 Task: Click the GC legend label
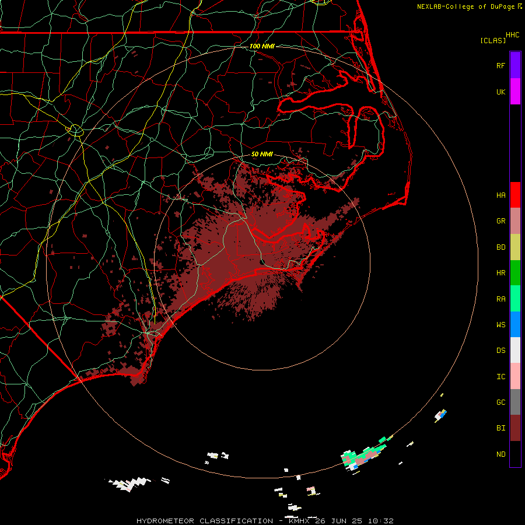pyautogui.click(x=501, y=402)
